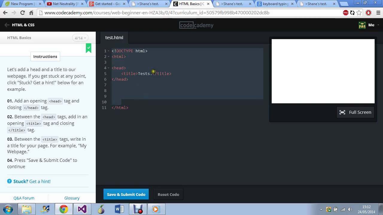Click the browser Back arrow
Image resolution: width=383 pixels, height=215 pixels.
[5, 13]
